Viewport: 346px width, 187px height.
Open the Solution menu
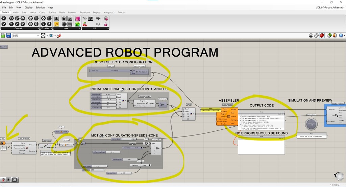point(40,7)
